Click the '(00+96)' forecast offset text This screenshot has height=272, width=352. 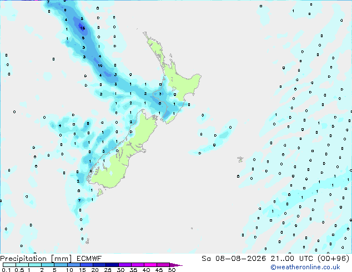(x=334, y=259)
